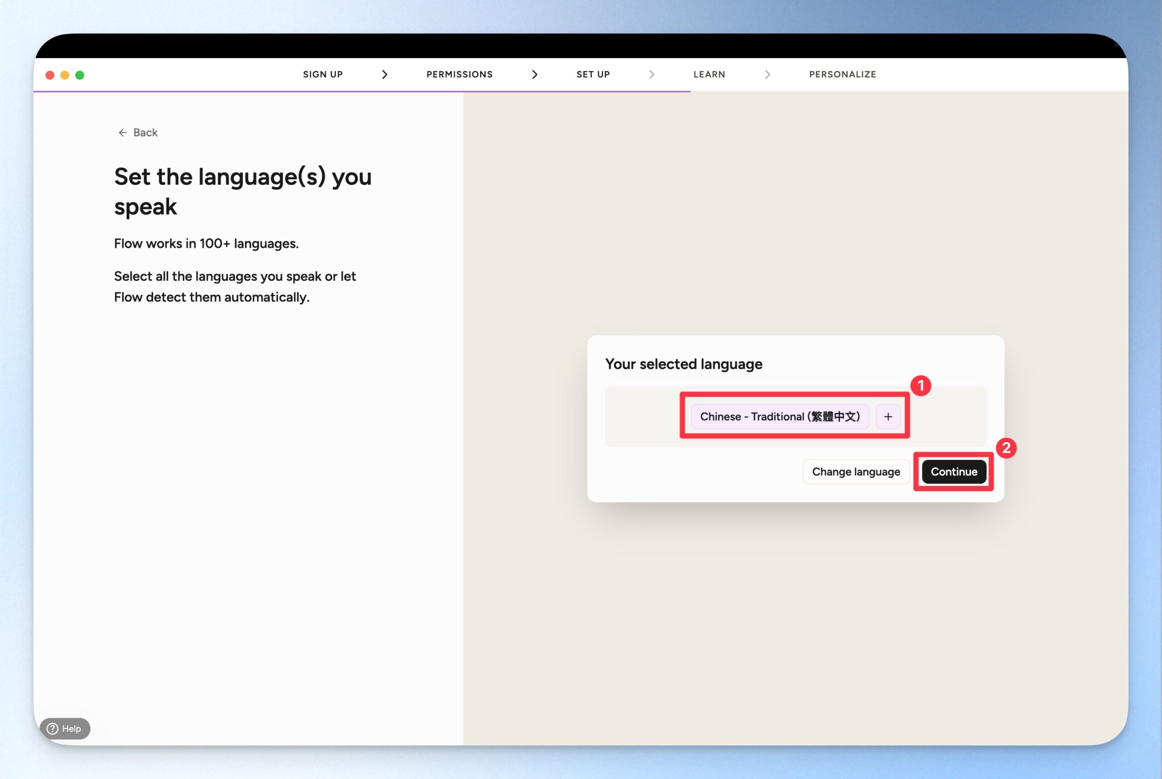Image resolution: width=1162 pixels, height=779 pixels.
Task: Click chevron after SIGN UP step
Action: [384, 74]
